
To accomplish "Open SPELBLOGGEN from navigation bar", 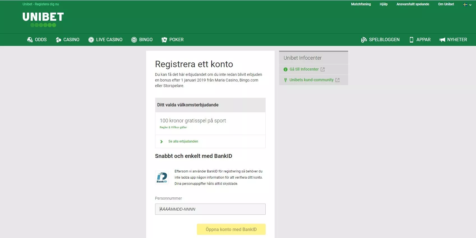I will click(x=380, y=40).
